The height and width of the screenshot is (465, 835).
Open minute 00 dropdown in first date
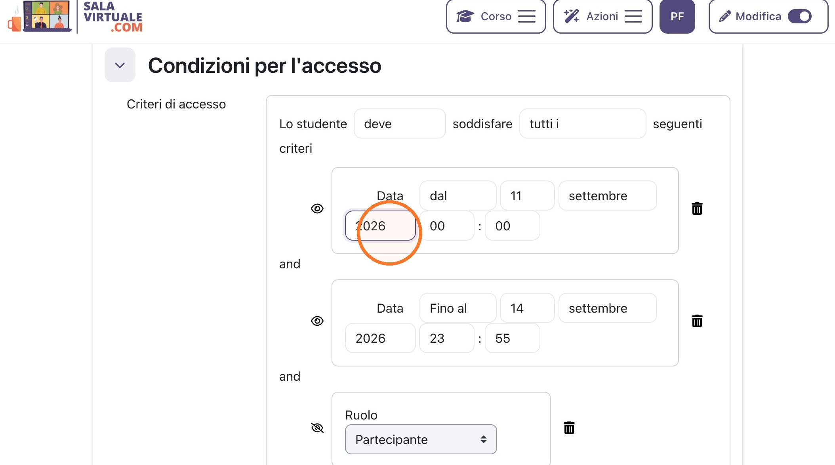[x=513, y=226]
